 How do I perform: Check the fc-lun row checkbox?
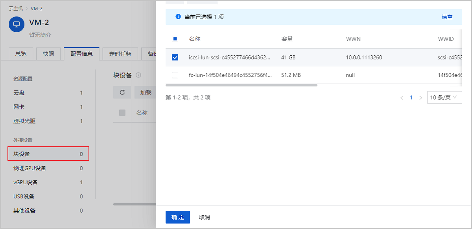click(x=175, y=75)
